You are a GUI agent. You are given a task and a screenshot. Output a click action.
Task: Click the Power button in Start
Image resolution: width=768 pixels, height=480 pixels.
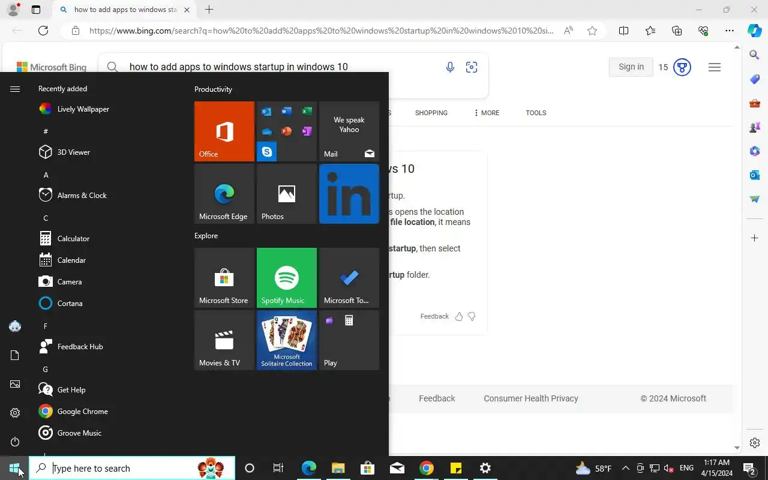[15, 442]
